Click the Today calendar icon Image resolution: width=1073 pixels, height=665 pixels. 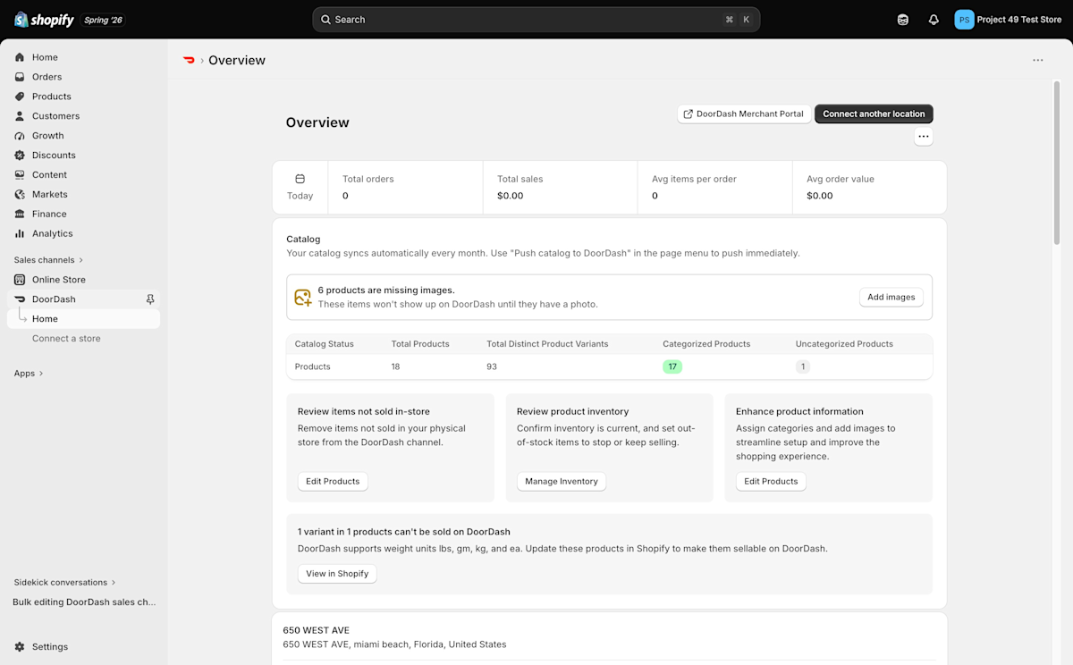pos(300,179)
